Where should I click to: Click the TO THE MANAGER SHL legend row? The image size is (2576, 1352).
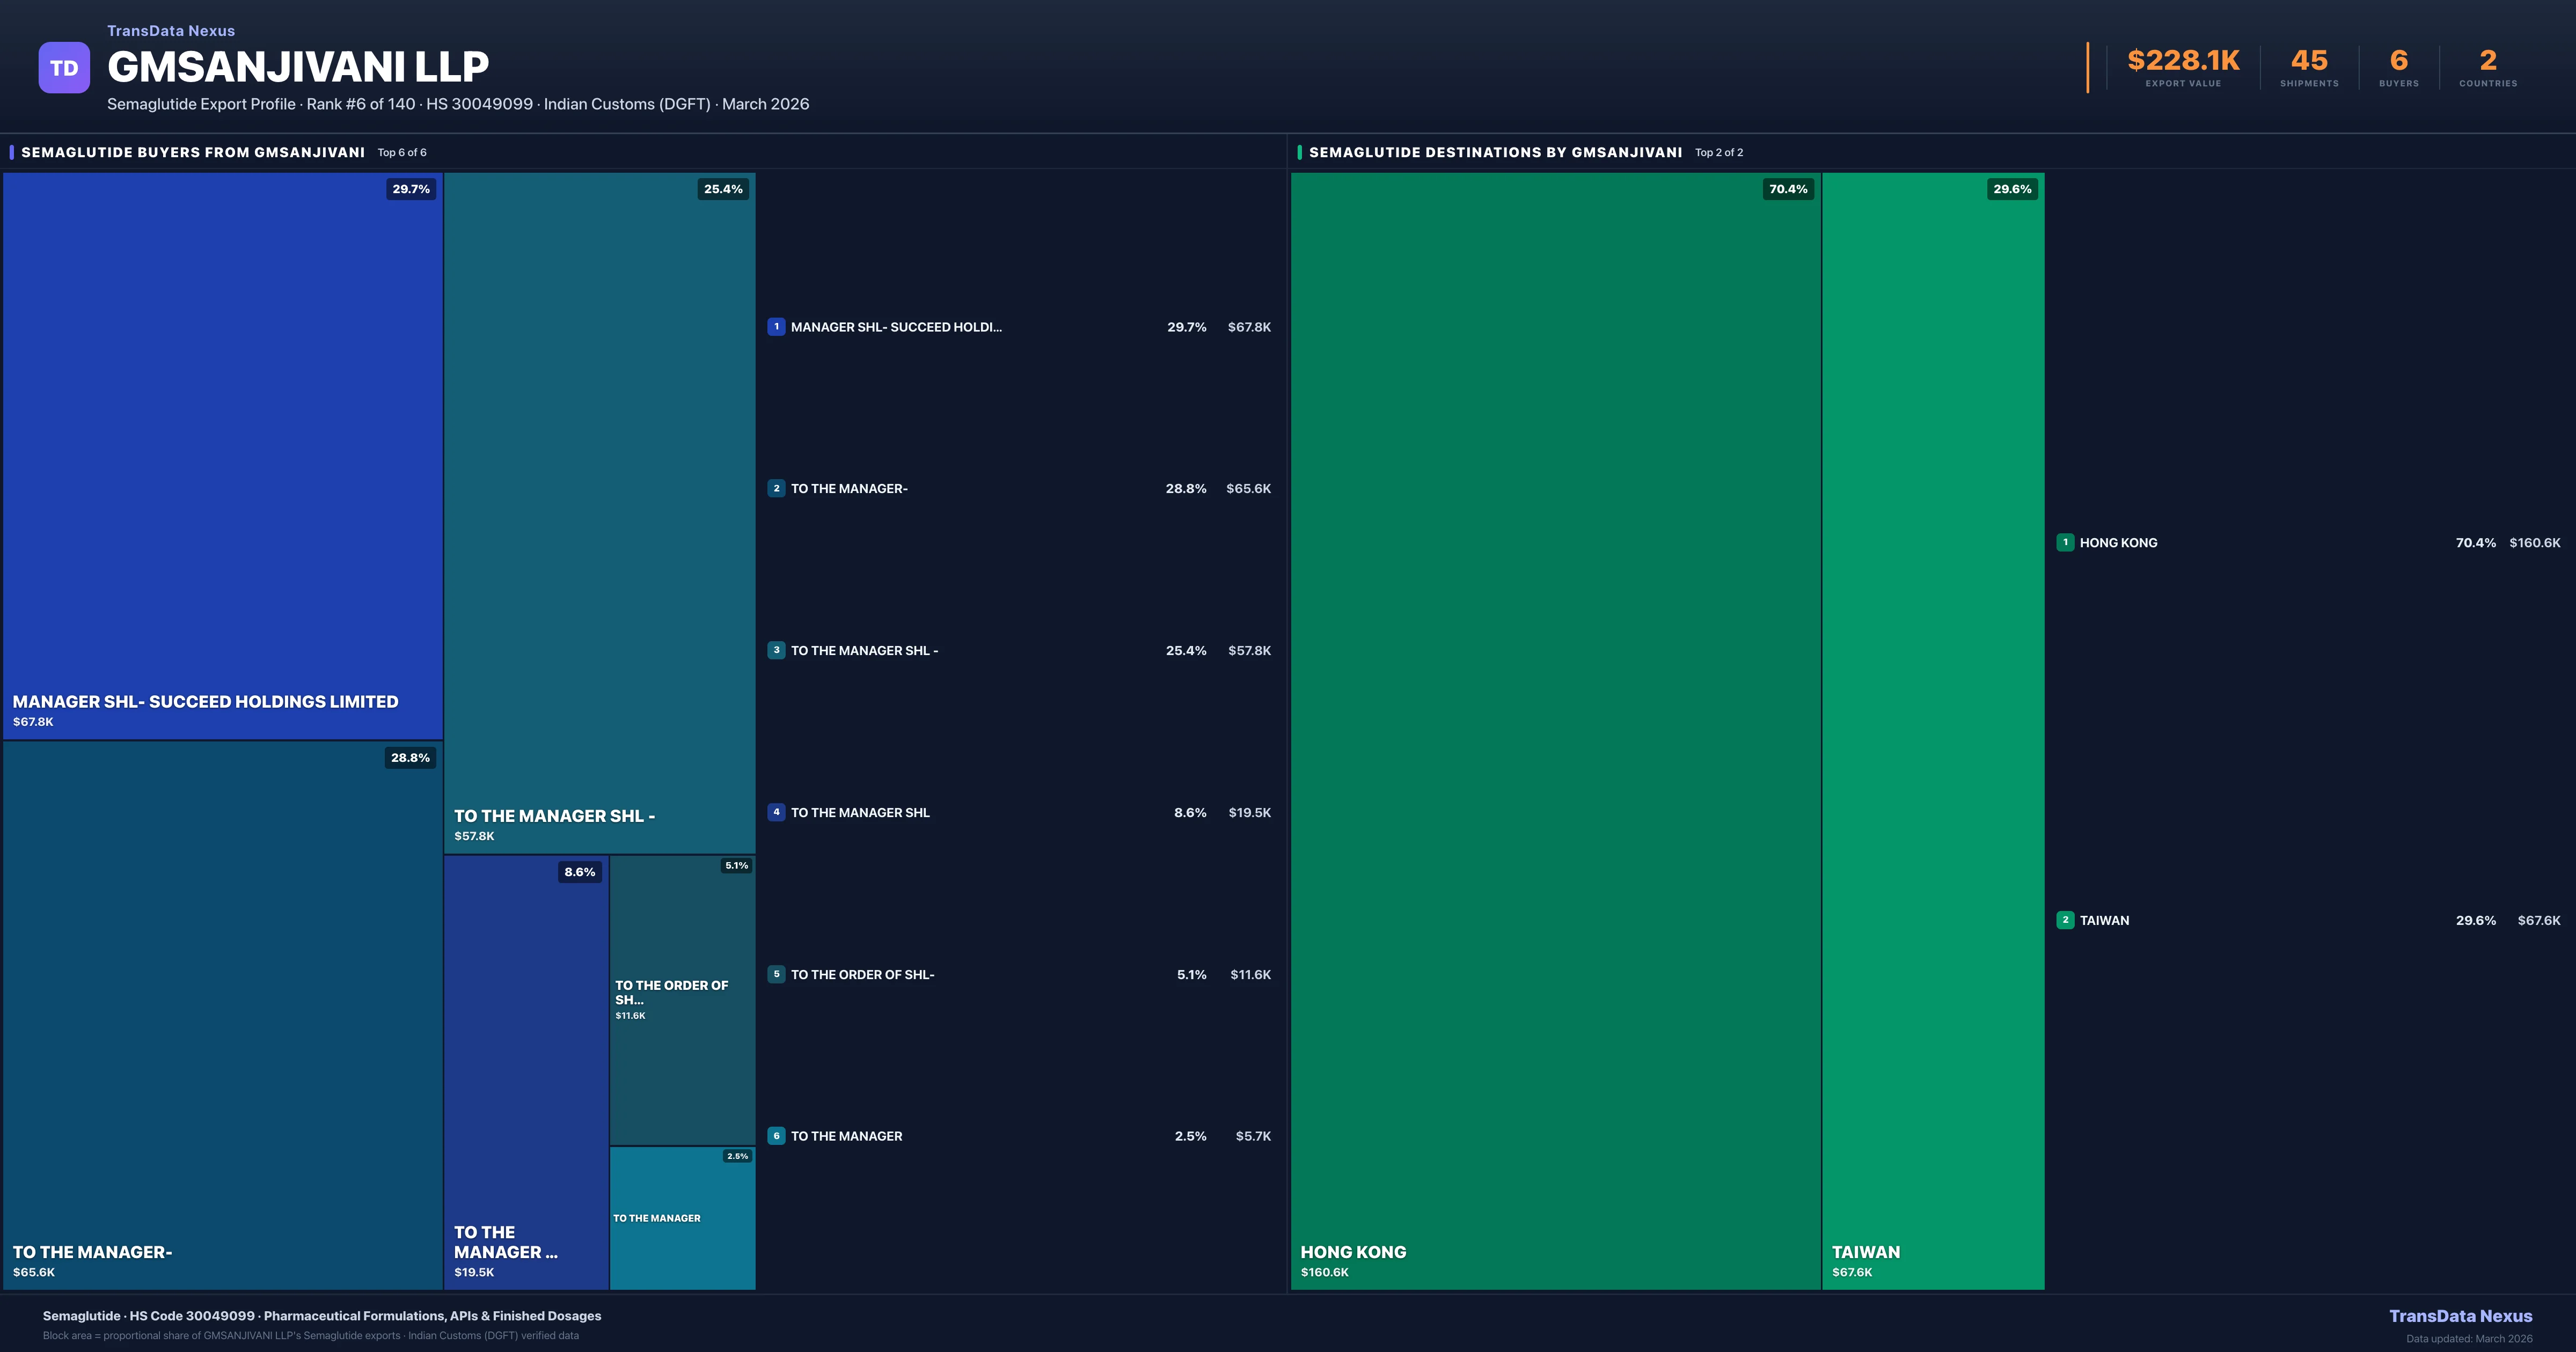(860, 813)
